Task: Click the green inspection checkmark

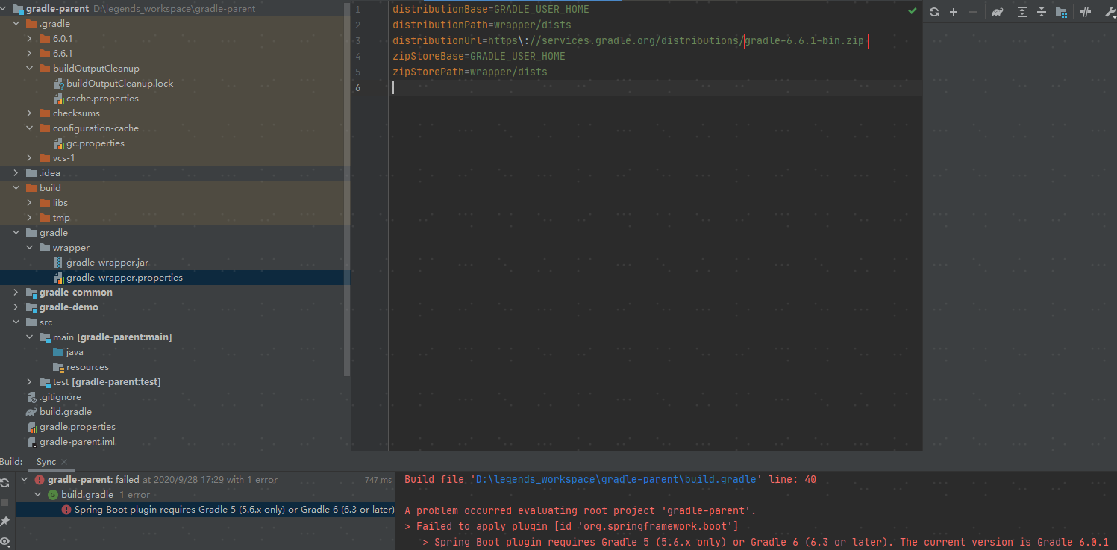Action: coord(912,11)
